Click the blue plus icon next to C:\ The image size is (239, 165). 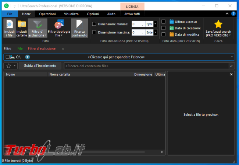[x=28, y=57]
